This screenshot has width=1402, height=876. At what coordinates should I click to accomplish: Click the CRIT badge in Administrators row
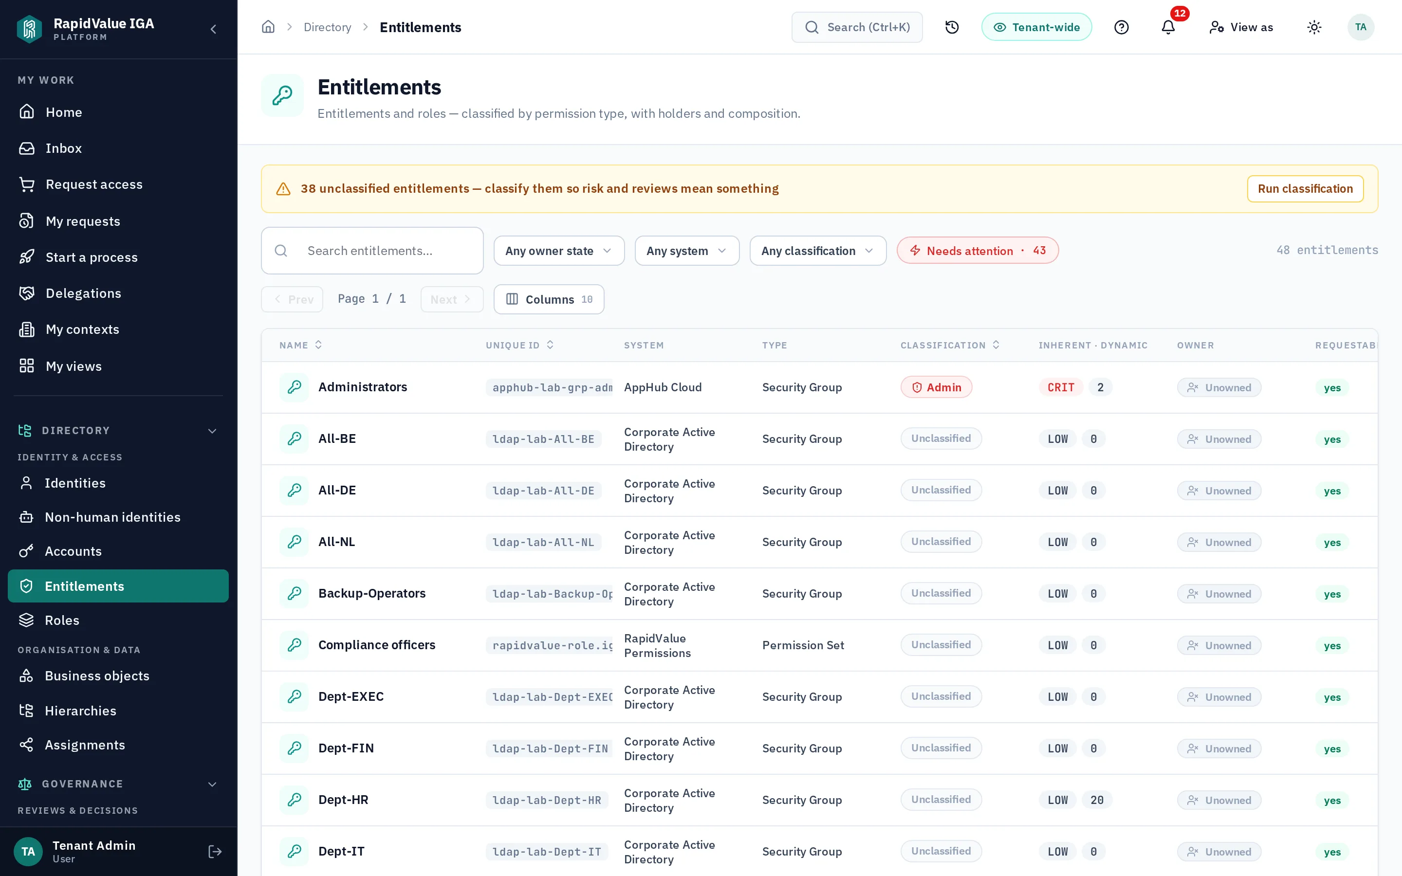[x=1060, y=387]
